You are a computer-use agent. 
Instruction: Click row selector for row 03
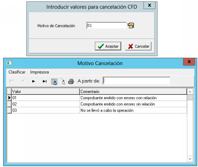tap(9, 110)
